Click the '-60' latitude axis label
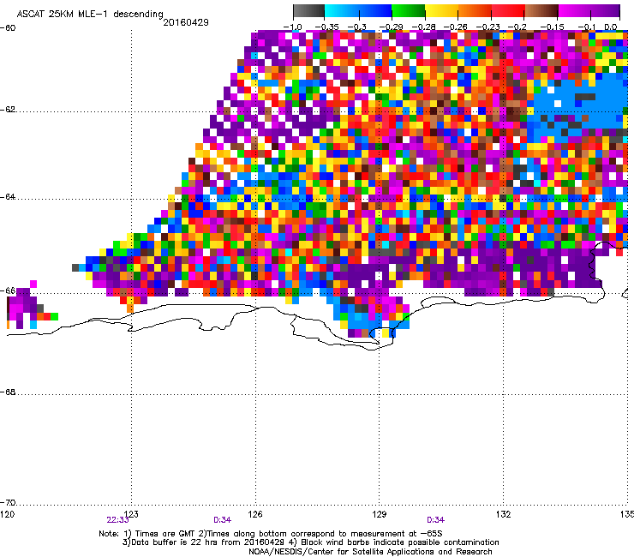Viewport: 634px width, 557px height. pyautogui.click(x=8, y=28)
